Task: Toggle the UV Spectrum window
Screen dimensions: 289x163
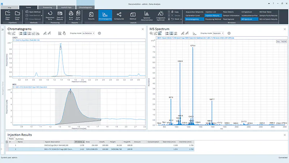Action: point(246,12)
